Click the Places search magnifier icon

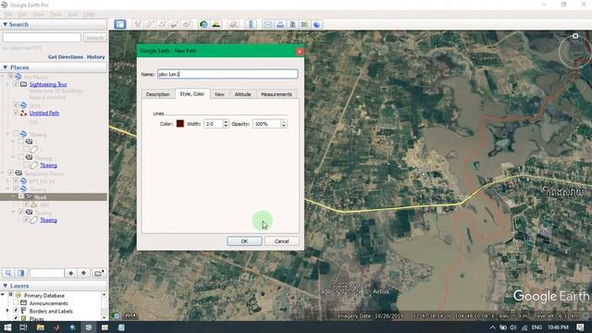click(8, 273)
